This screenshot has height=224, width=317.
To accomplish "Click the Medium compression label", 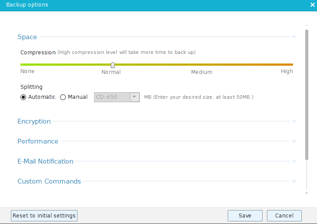I will (x=202, y=72).
